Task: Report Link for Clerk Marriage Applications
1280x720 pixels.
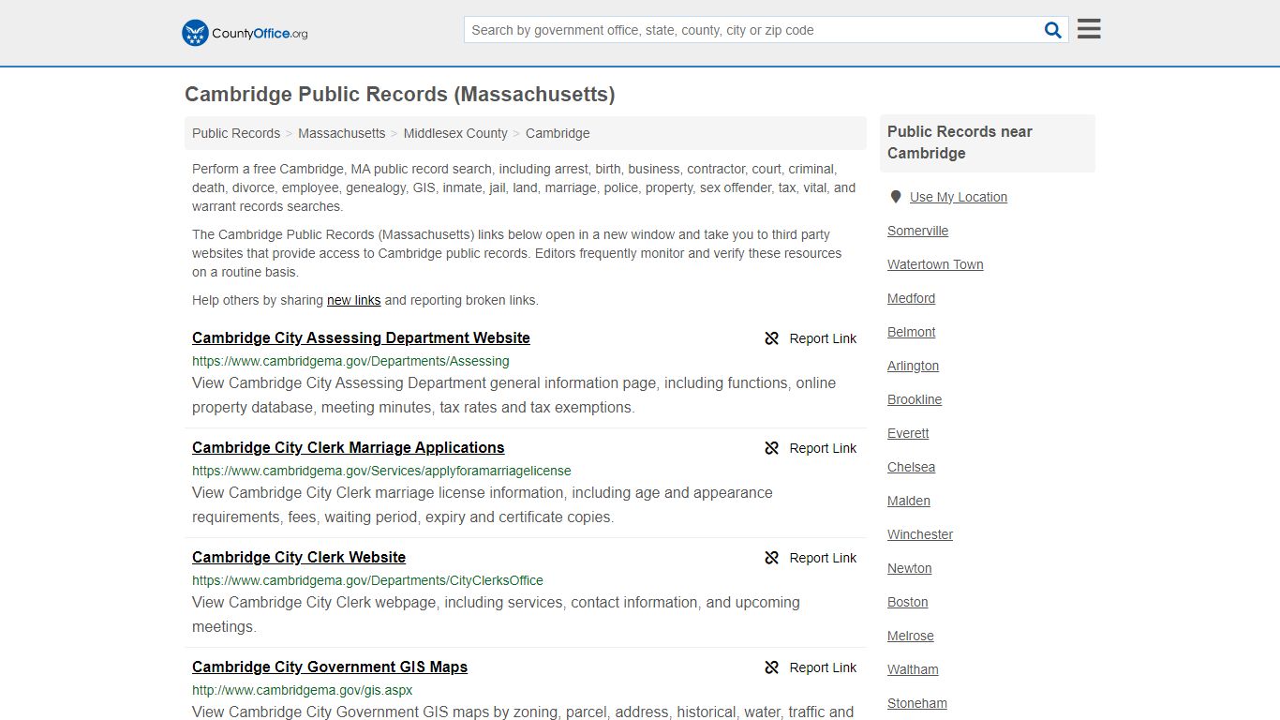Action: tap(823, 448)
